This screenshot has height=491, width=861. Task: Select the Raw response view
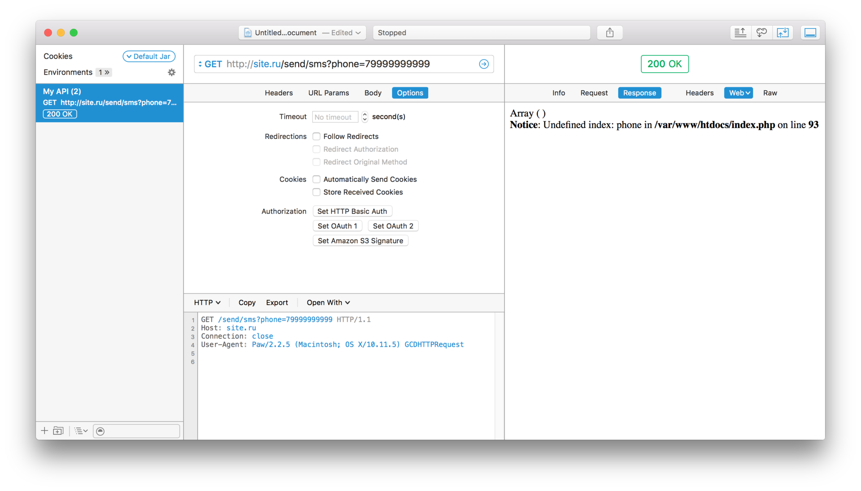tap(770, 93)
